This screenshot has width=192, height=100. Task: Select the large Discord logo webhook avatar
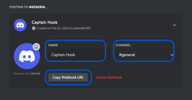click(27, 56)
